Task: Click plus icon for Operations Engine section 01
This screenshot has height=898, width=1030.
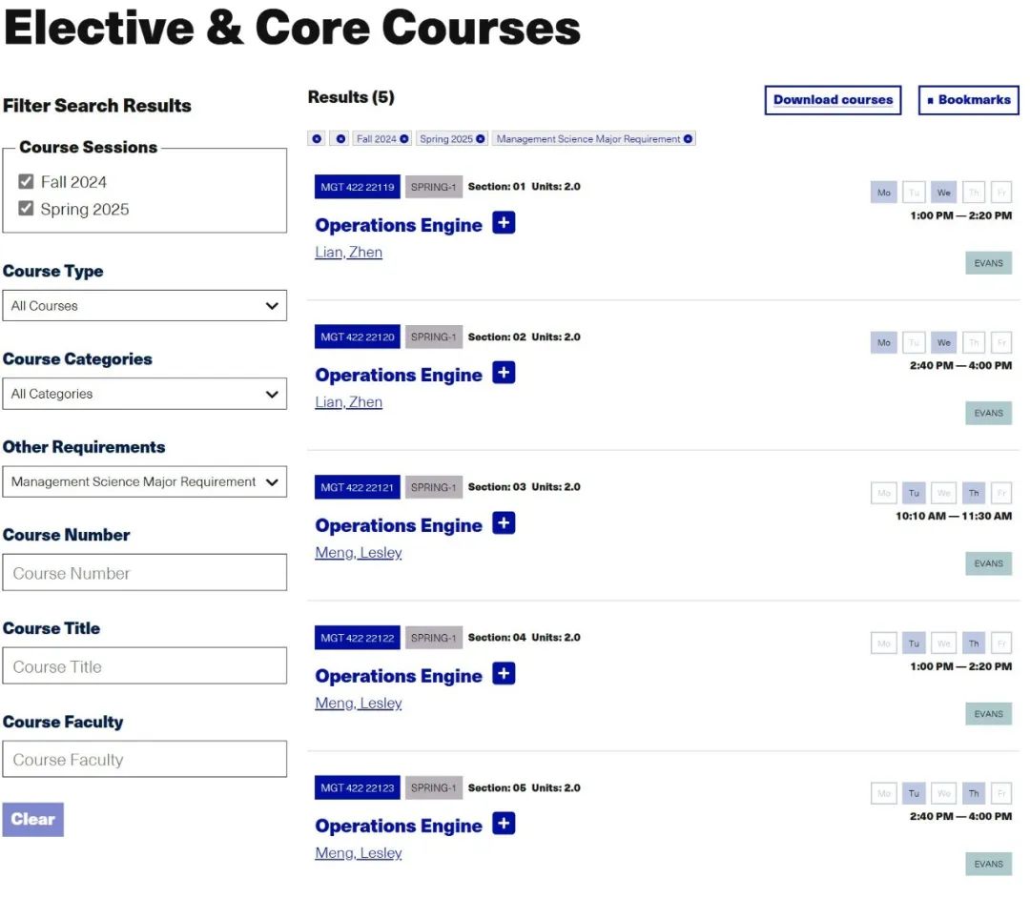Action: tap(504, 223)
